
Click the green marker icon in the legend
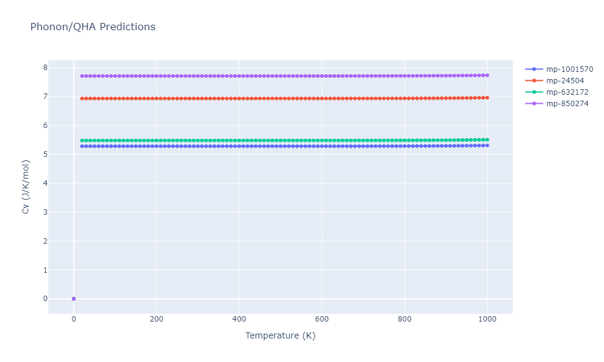[x=534, y=92]
